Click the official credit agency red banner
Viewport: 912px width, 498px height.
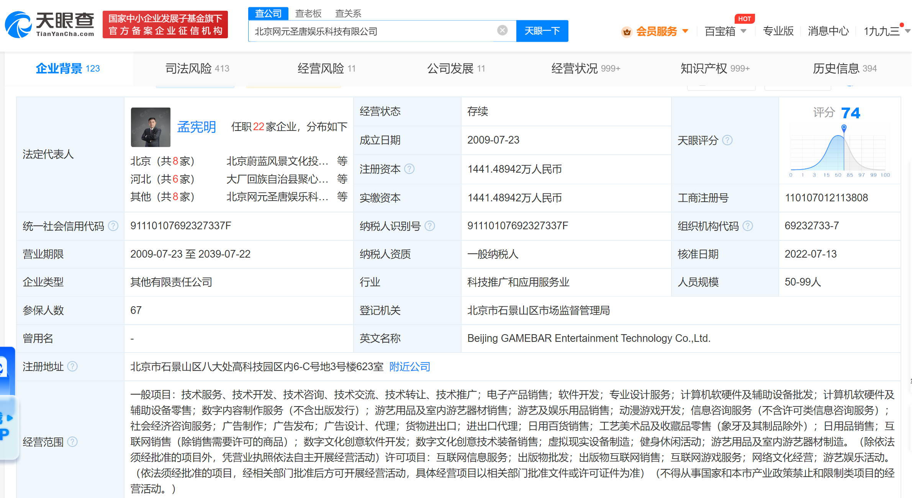[165, 24]
